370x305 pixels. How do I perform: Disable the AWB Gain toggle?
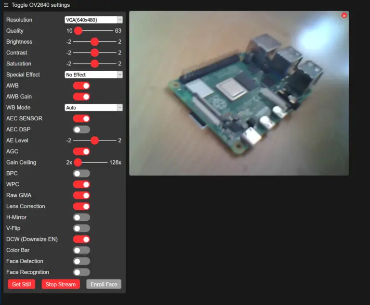coord(81,97)
